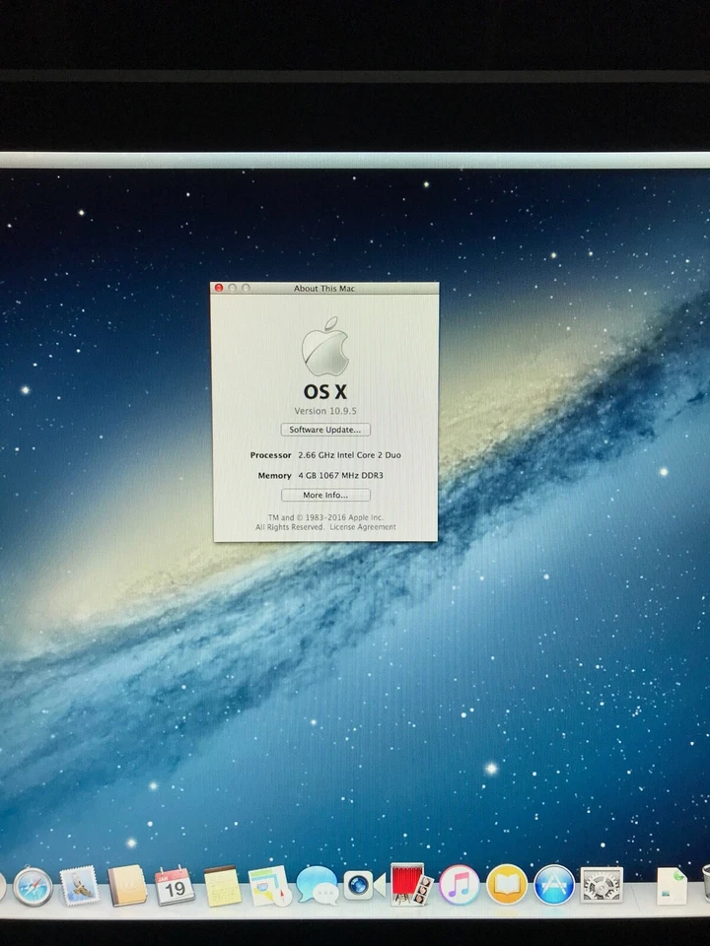Click the '2.66 GHz Intel Core 2 Duo' text
The width and height of the screenshot is (710, 946).
pyautogui.click(x=349, y=455)
